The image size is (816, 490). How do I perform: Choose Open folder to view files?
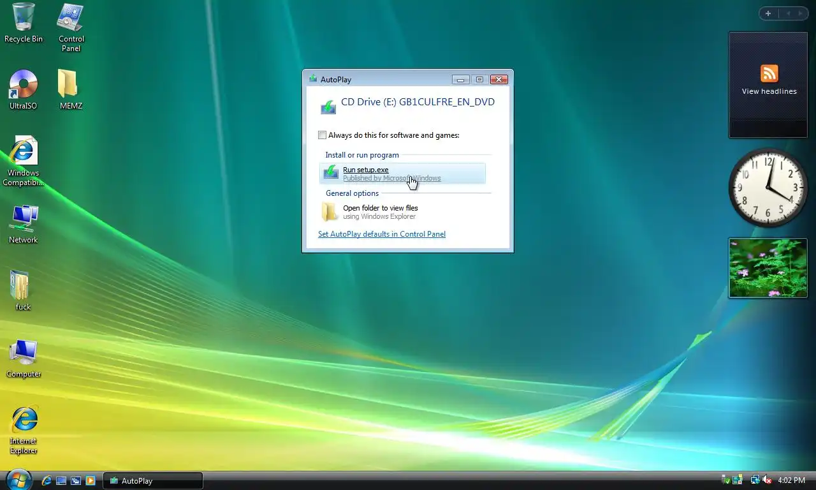click(402, 212)
